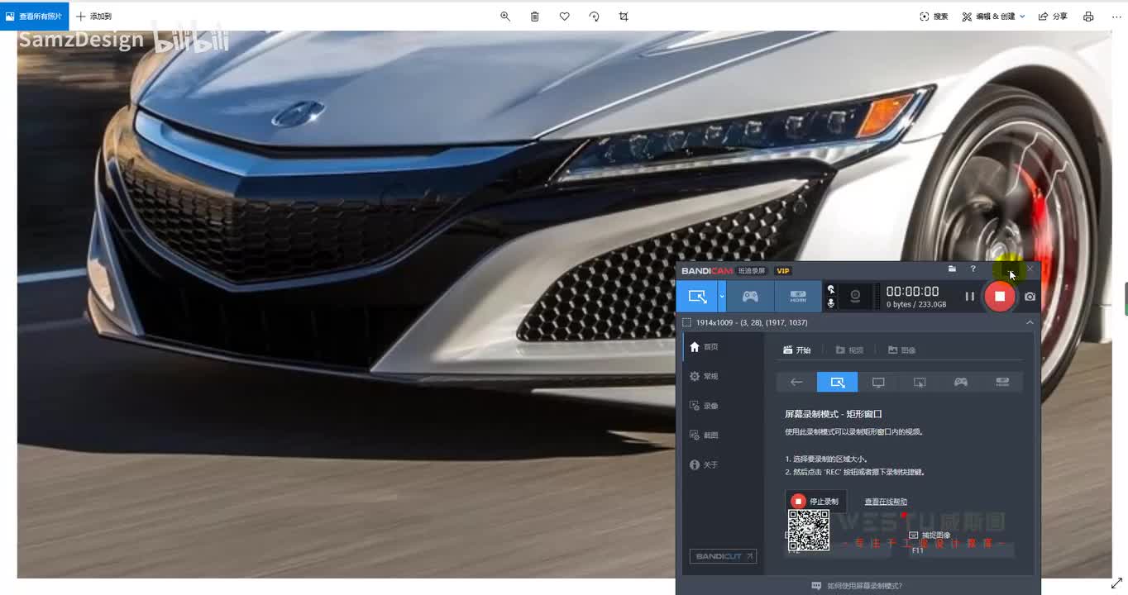Choose game controller mode in selector row
The width and height of the screenshot is (1128, 595).
point(961,382)
